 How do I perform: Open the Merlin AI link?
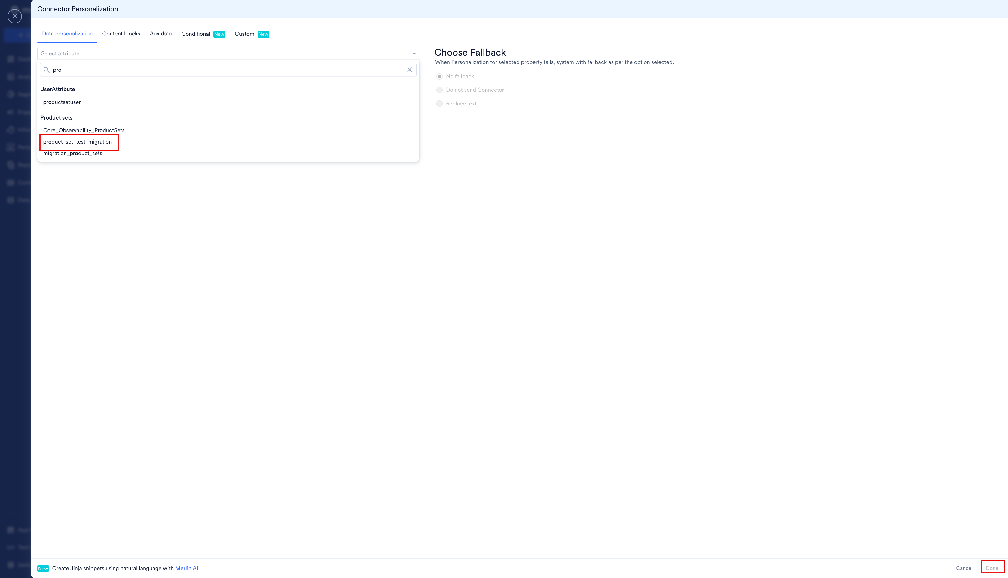click(187, 568)
